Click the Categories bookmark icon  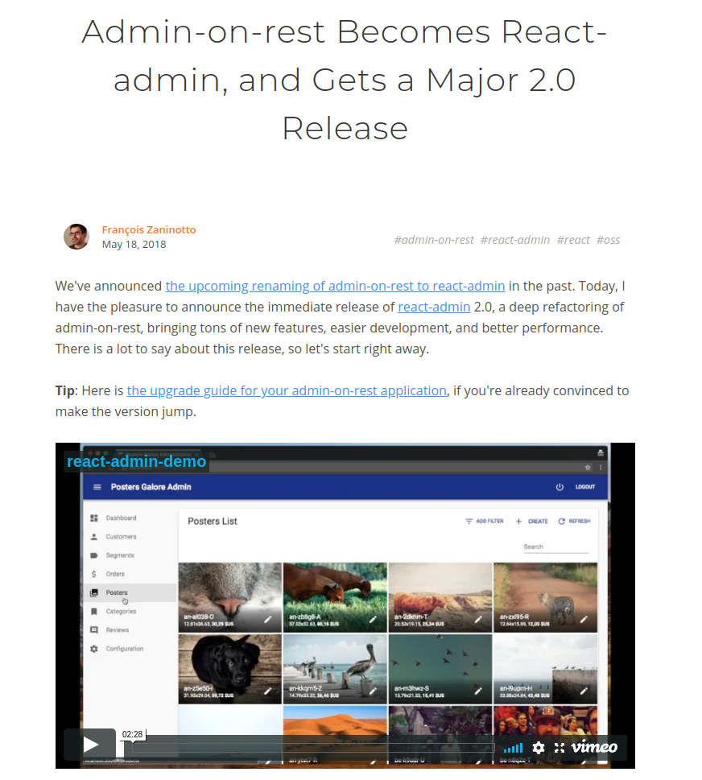[94, 612]
